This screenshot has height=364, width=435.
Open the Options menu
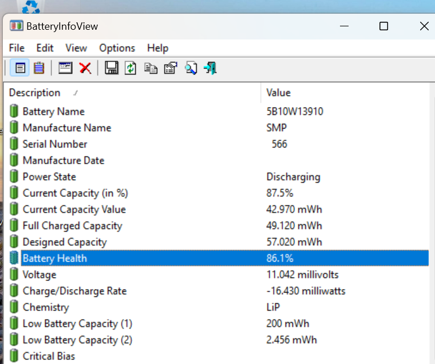117,48
